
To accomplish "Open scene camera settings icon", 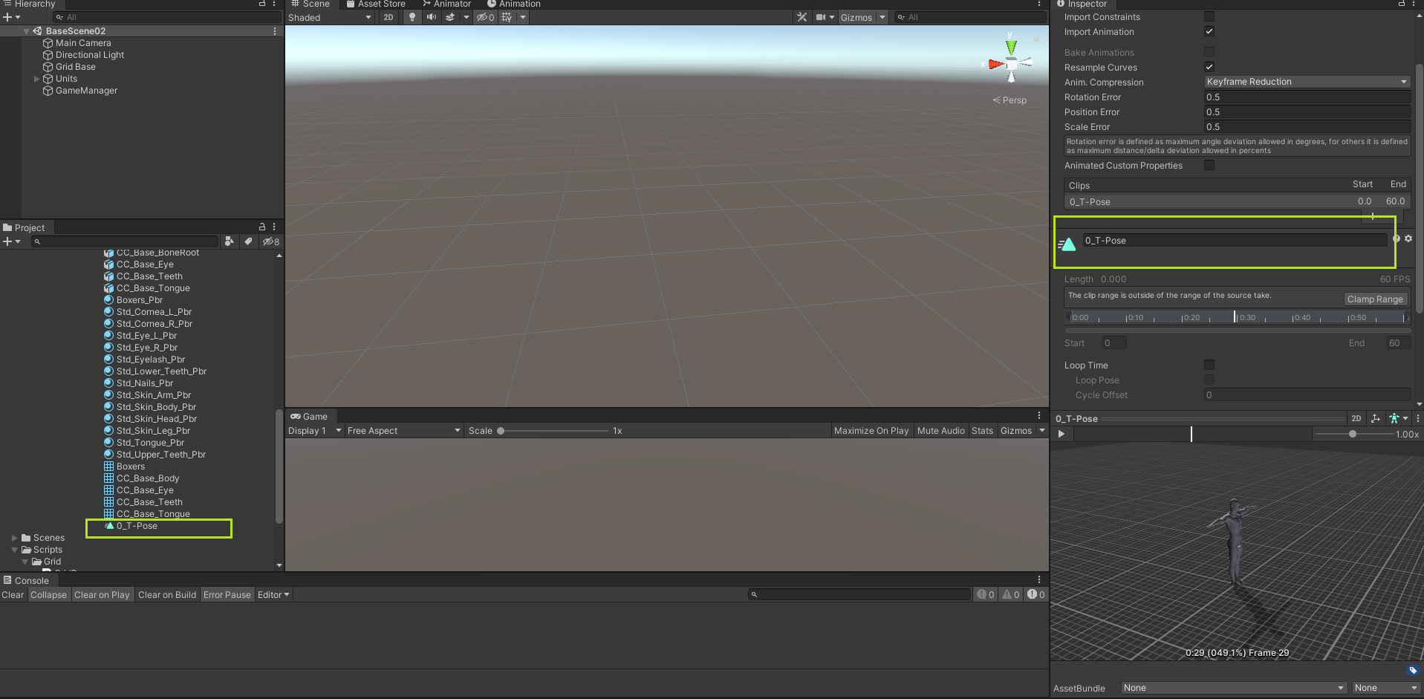I will click(821, 17).
